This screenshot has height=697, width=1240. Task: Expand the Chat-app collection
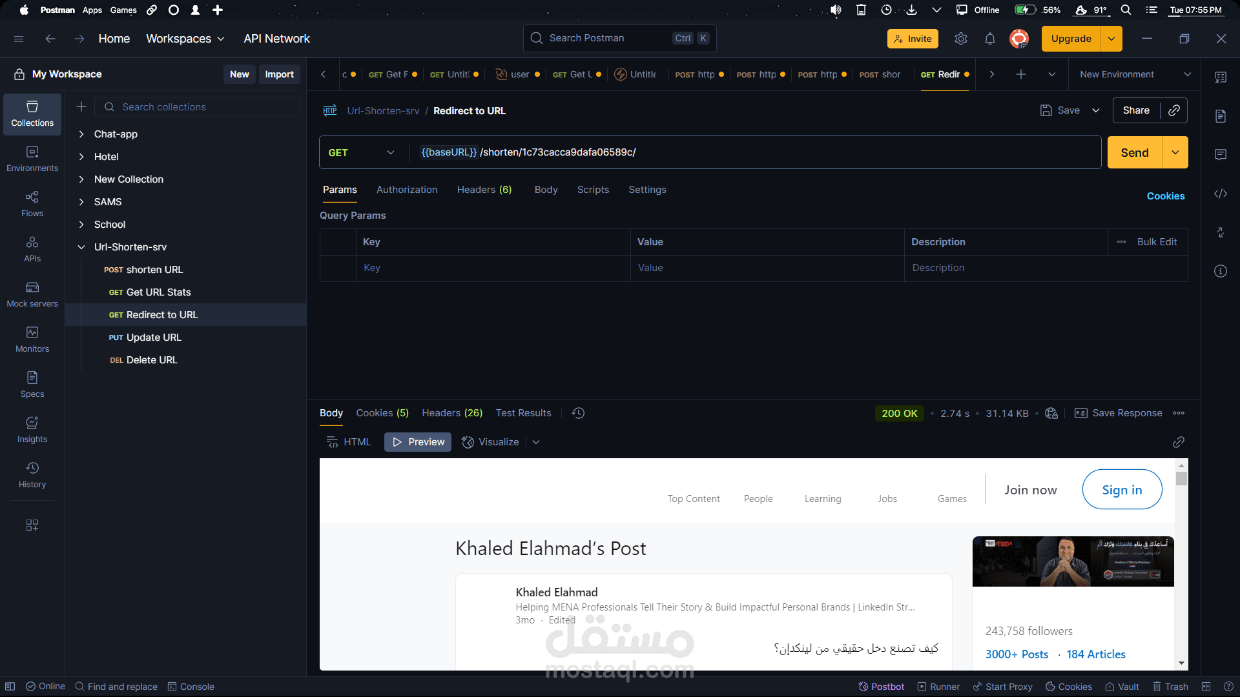point(81,134)
